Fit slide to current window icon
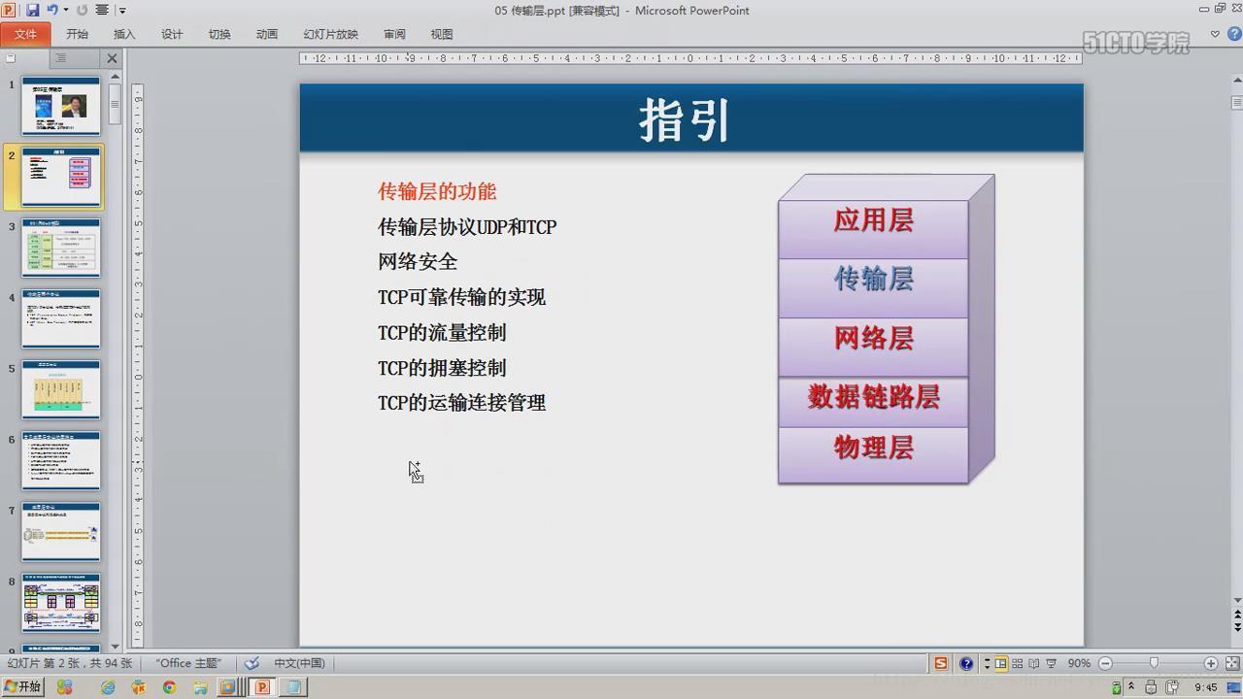1243x699 pixels. 1231,663
